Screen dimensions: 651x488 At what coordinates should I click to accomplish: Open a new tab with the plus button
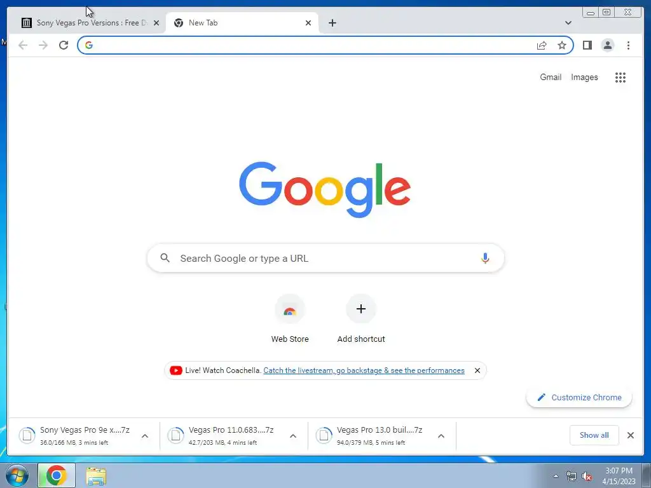(x=332, y=23)
